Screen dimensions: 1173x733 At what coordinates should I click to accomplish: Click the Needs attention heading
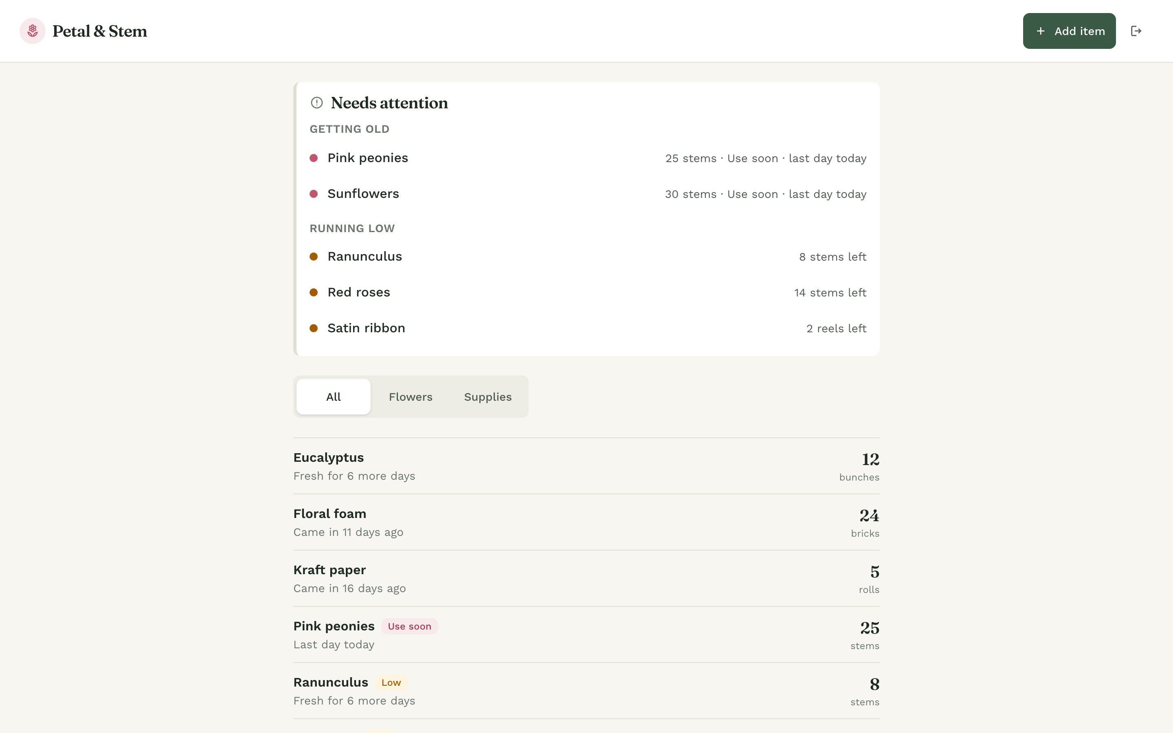point(389,103)
